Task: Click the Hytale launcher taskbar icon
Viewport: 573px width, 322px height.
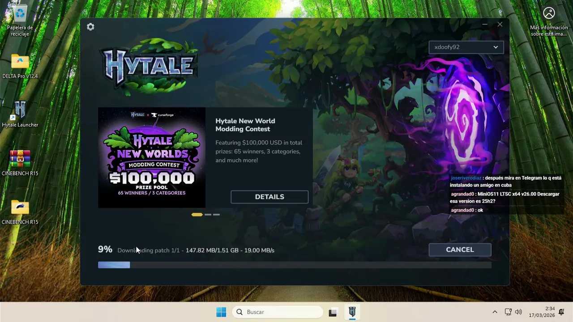Action: click(352, 312)
